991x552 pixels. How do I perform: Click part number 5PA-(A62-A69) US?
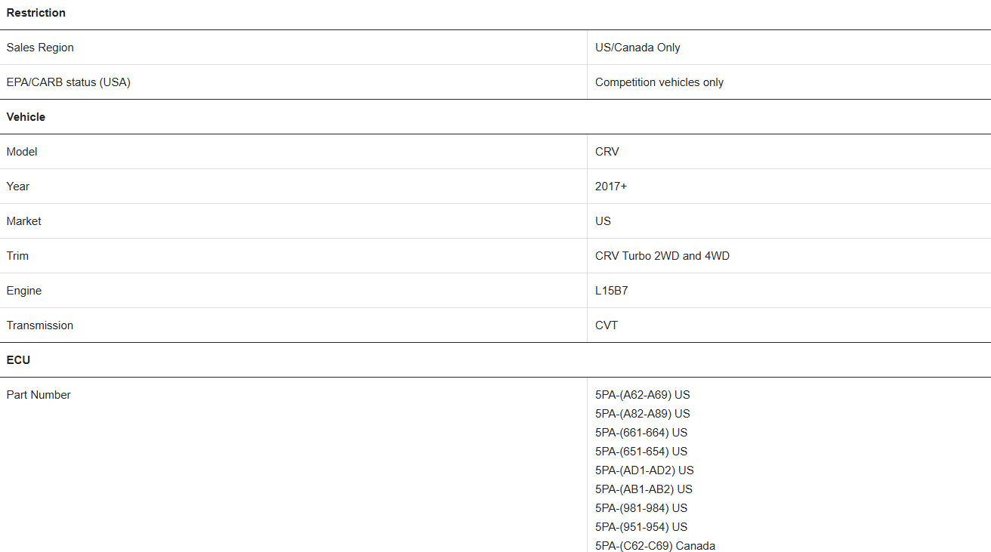(x=643, y=395)
